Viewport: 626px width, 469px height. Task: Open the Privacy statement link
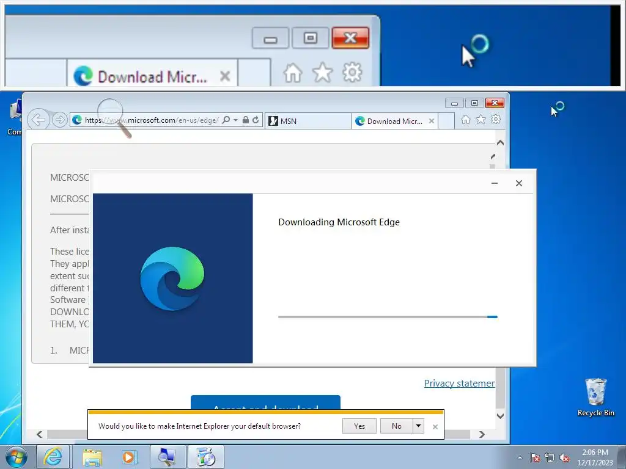click(x=459, y=384)
